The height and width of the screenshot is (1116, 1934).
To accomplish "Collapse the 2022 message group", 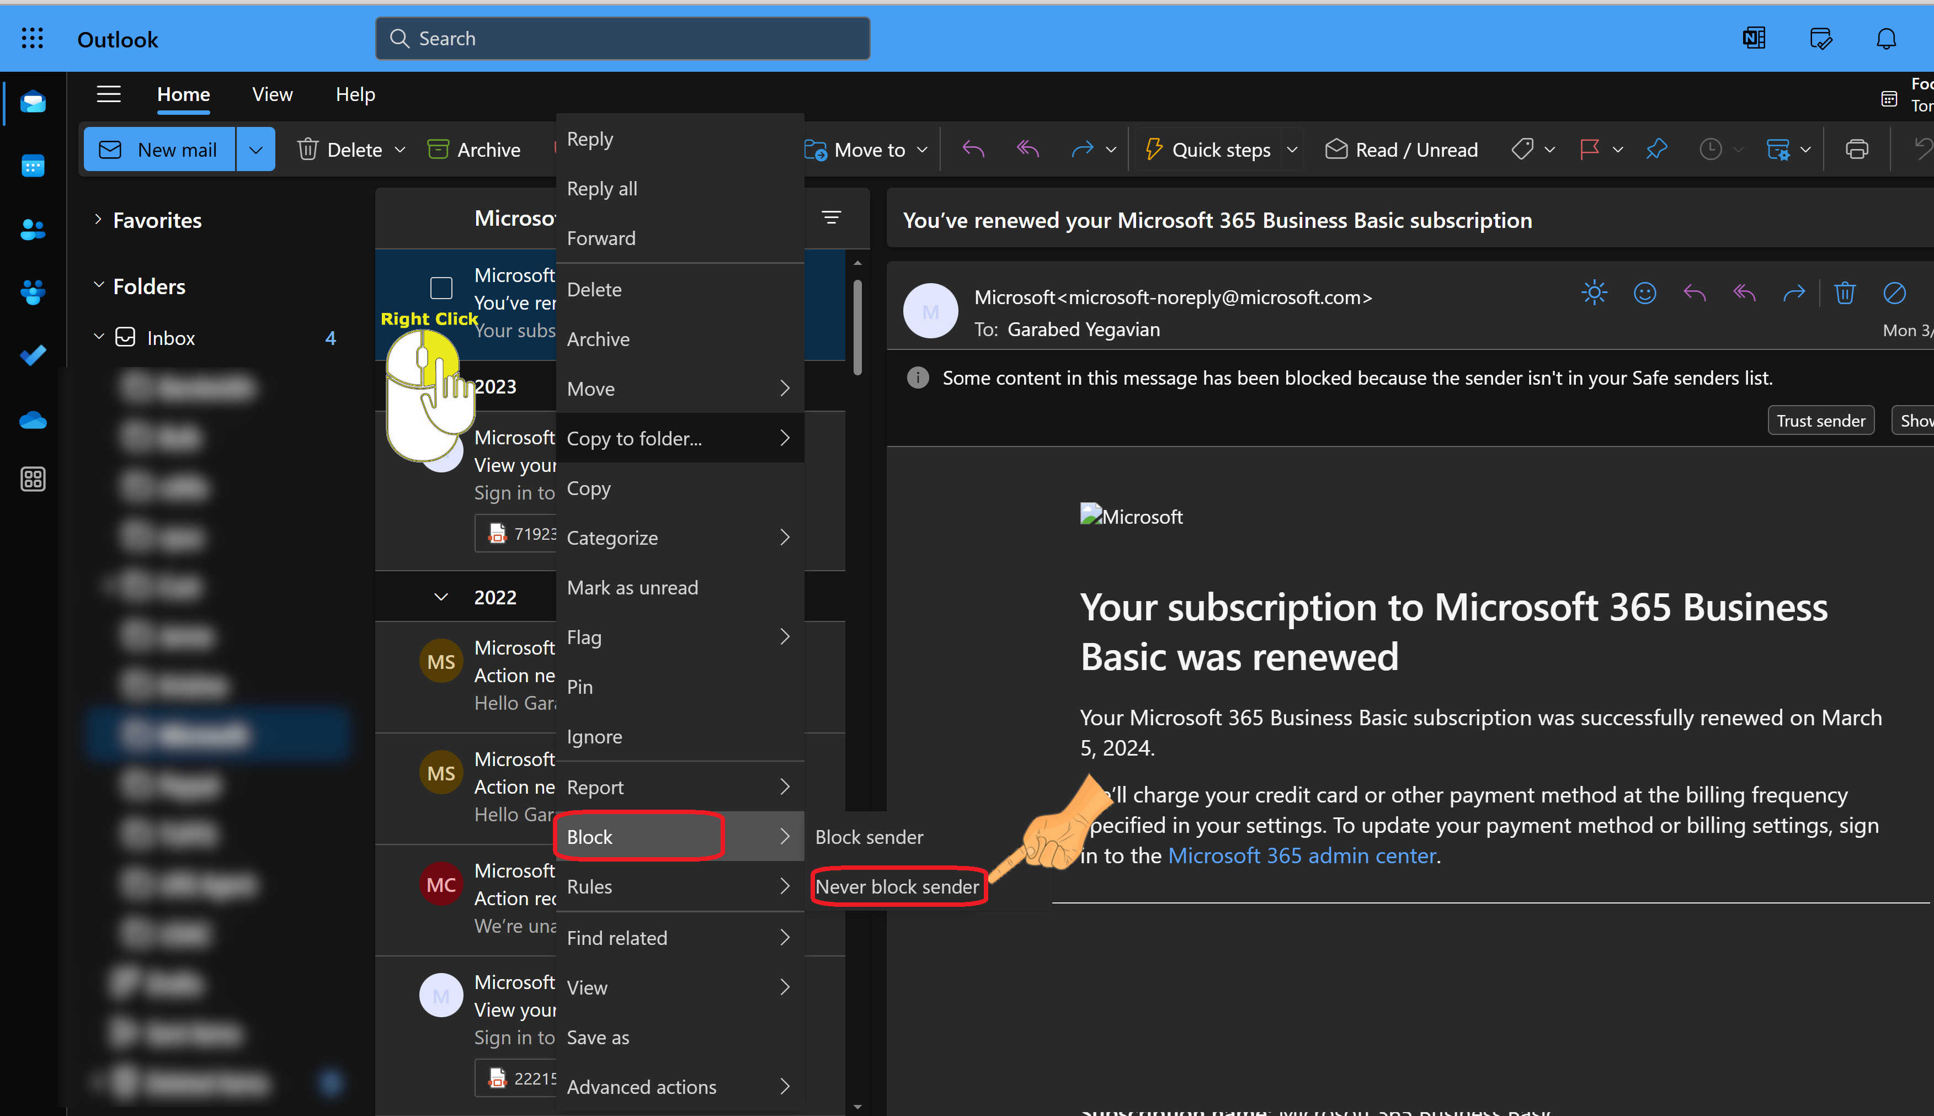I will [x=440, y=597].
